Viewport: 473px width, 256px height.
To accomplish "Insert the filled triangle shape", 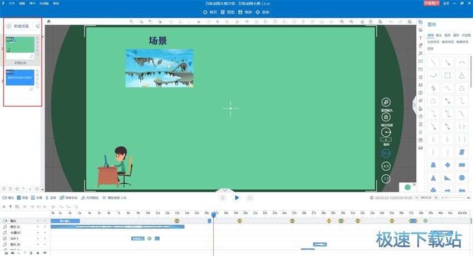I will pyautogui.click(x=433, y=178).
